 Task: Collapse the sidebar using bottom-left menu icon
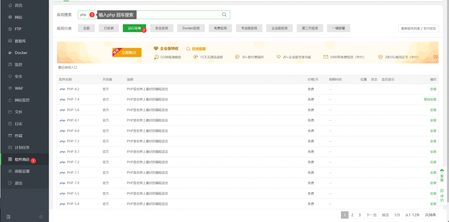click(x=8, y=217)
